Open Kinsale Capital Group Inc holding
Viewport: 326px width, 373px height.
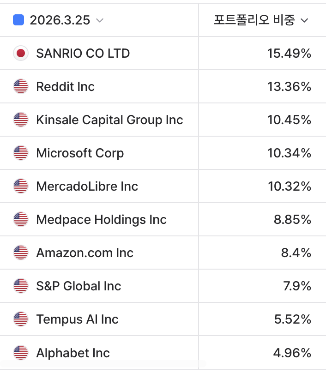point(109,120)
